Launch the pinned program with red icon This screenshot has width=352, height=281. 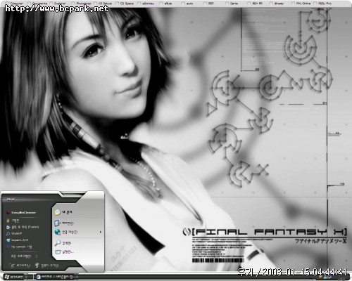[x=21, y=213]
